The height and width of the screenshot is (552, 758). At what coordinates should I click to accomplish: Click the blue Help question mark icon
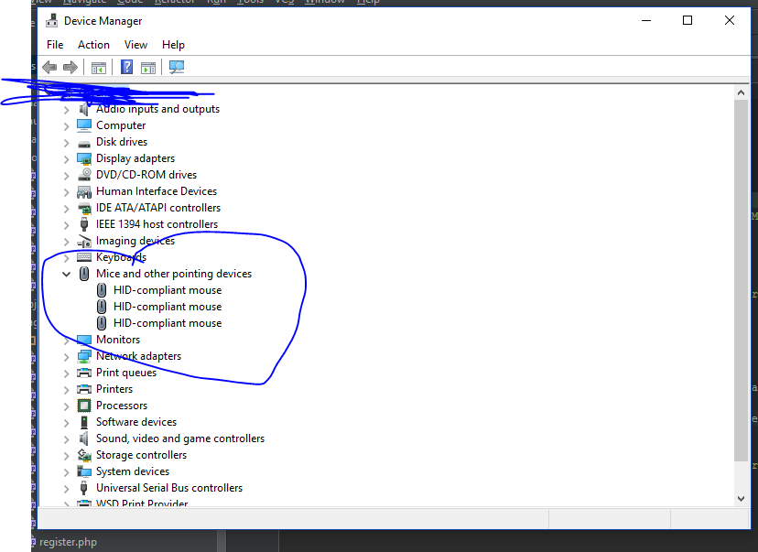(x=127, y=67)
